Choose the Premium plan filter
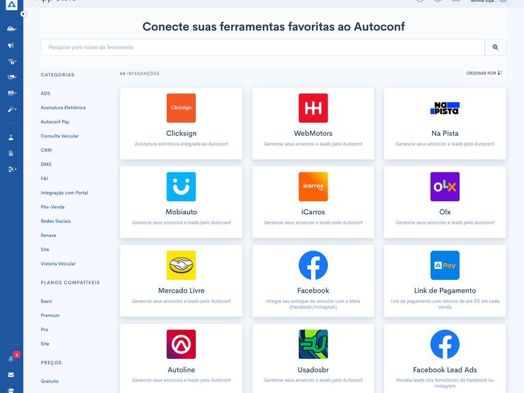524x393 pixels. pyautogui.click(x=50, y=315)
